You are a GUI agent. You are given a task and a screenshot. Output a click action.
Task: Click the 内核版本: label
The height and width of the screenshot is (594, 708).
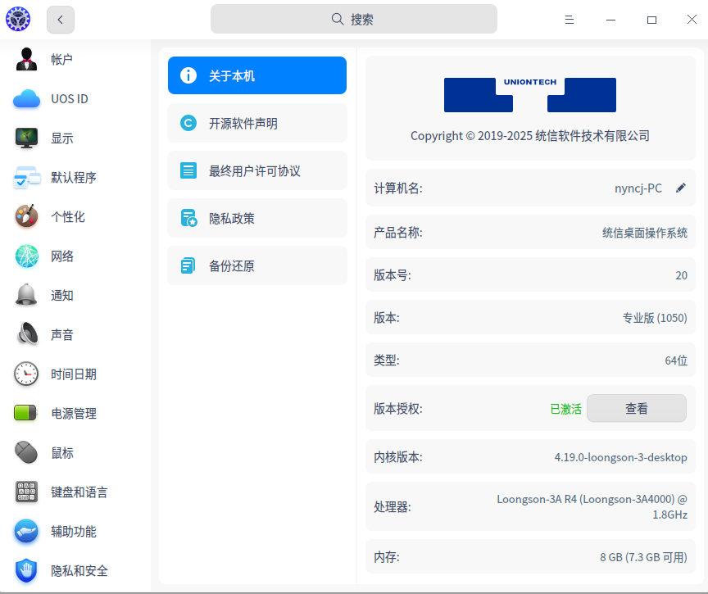pyautogui.click(x=398, y=457)
